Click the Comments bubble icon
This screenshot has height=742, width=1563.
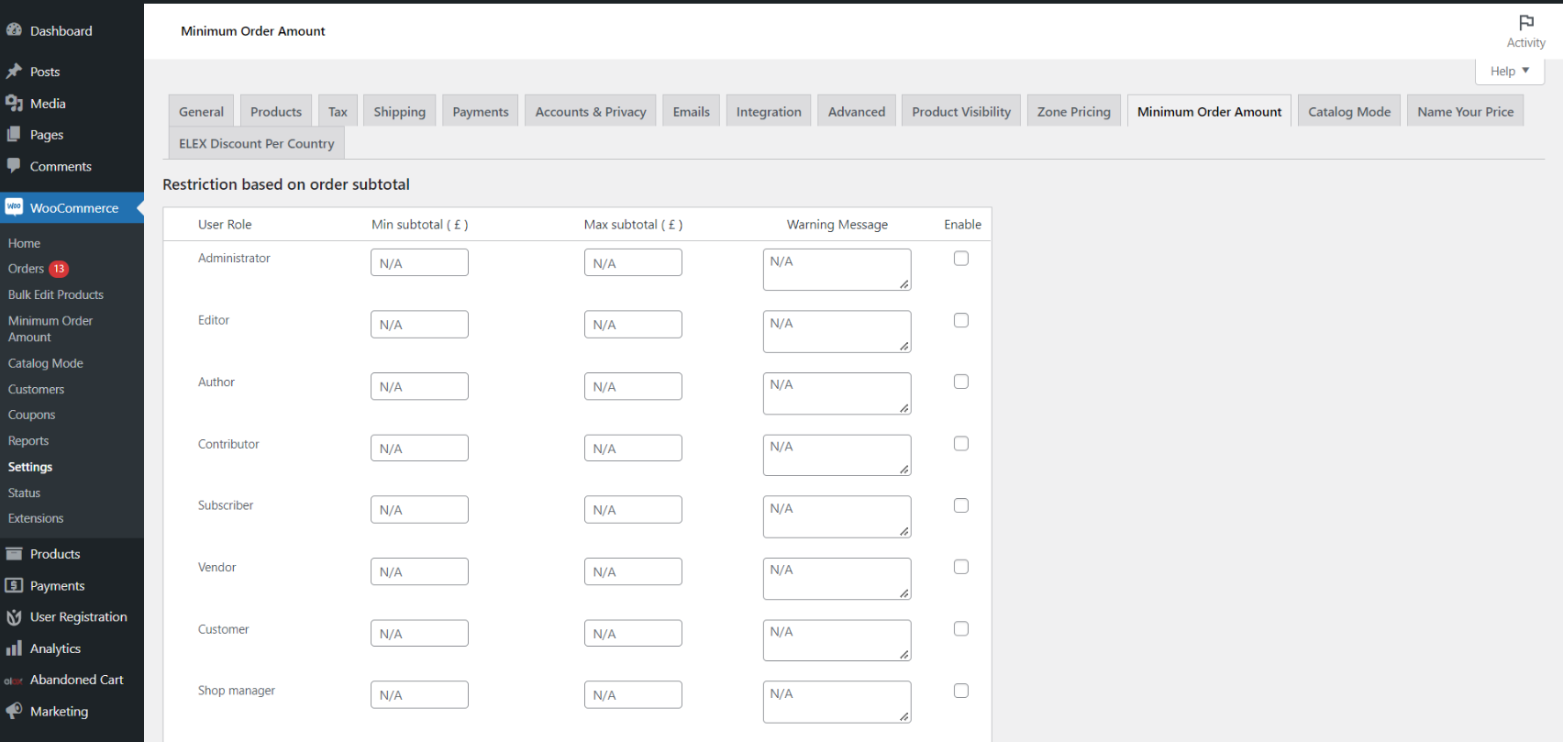[14, 166]
